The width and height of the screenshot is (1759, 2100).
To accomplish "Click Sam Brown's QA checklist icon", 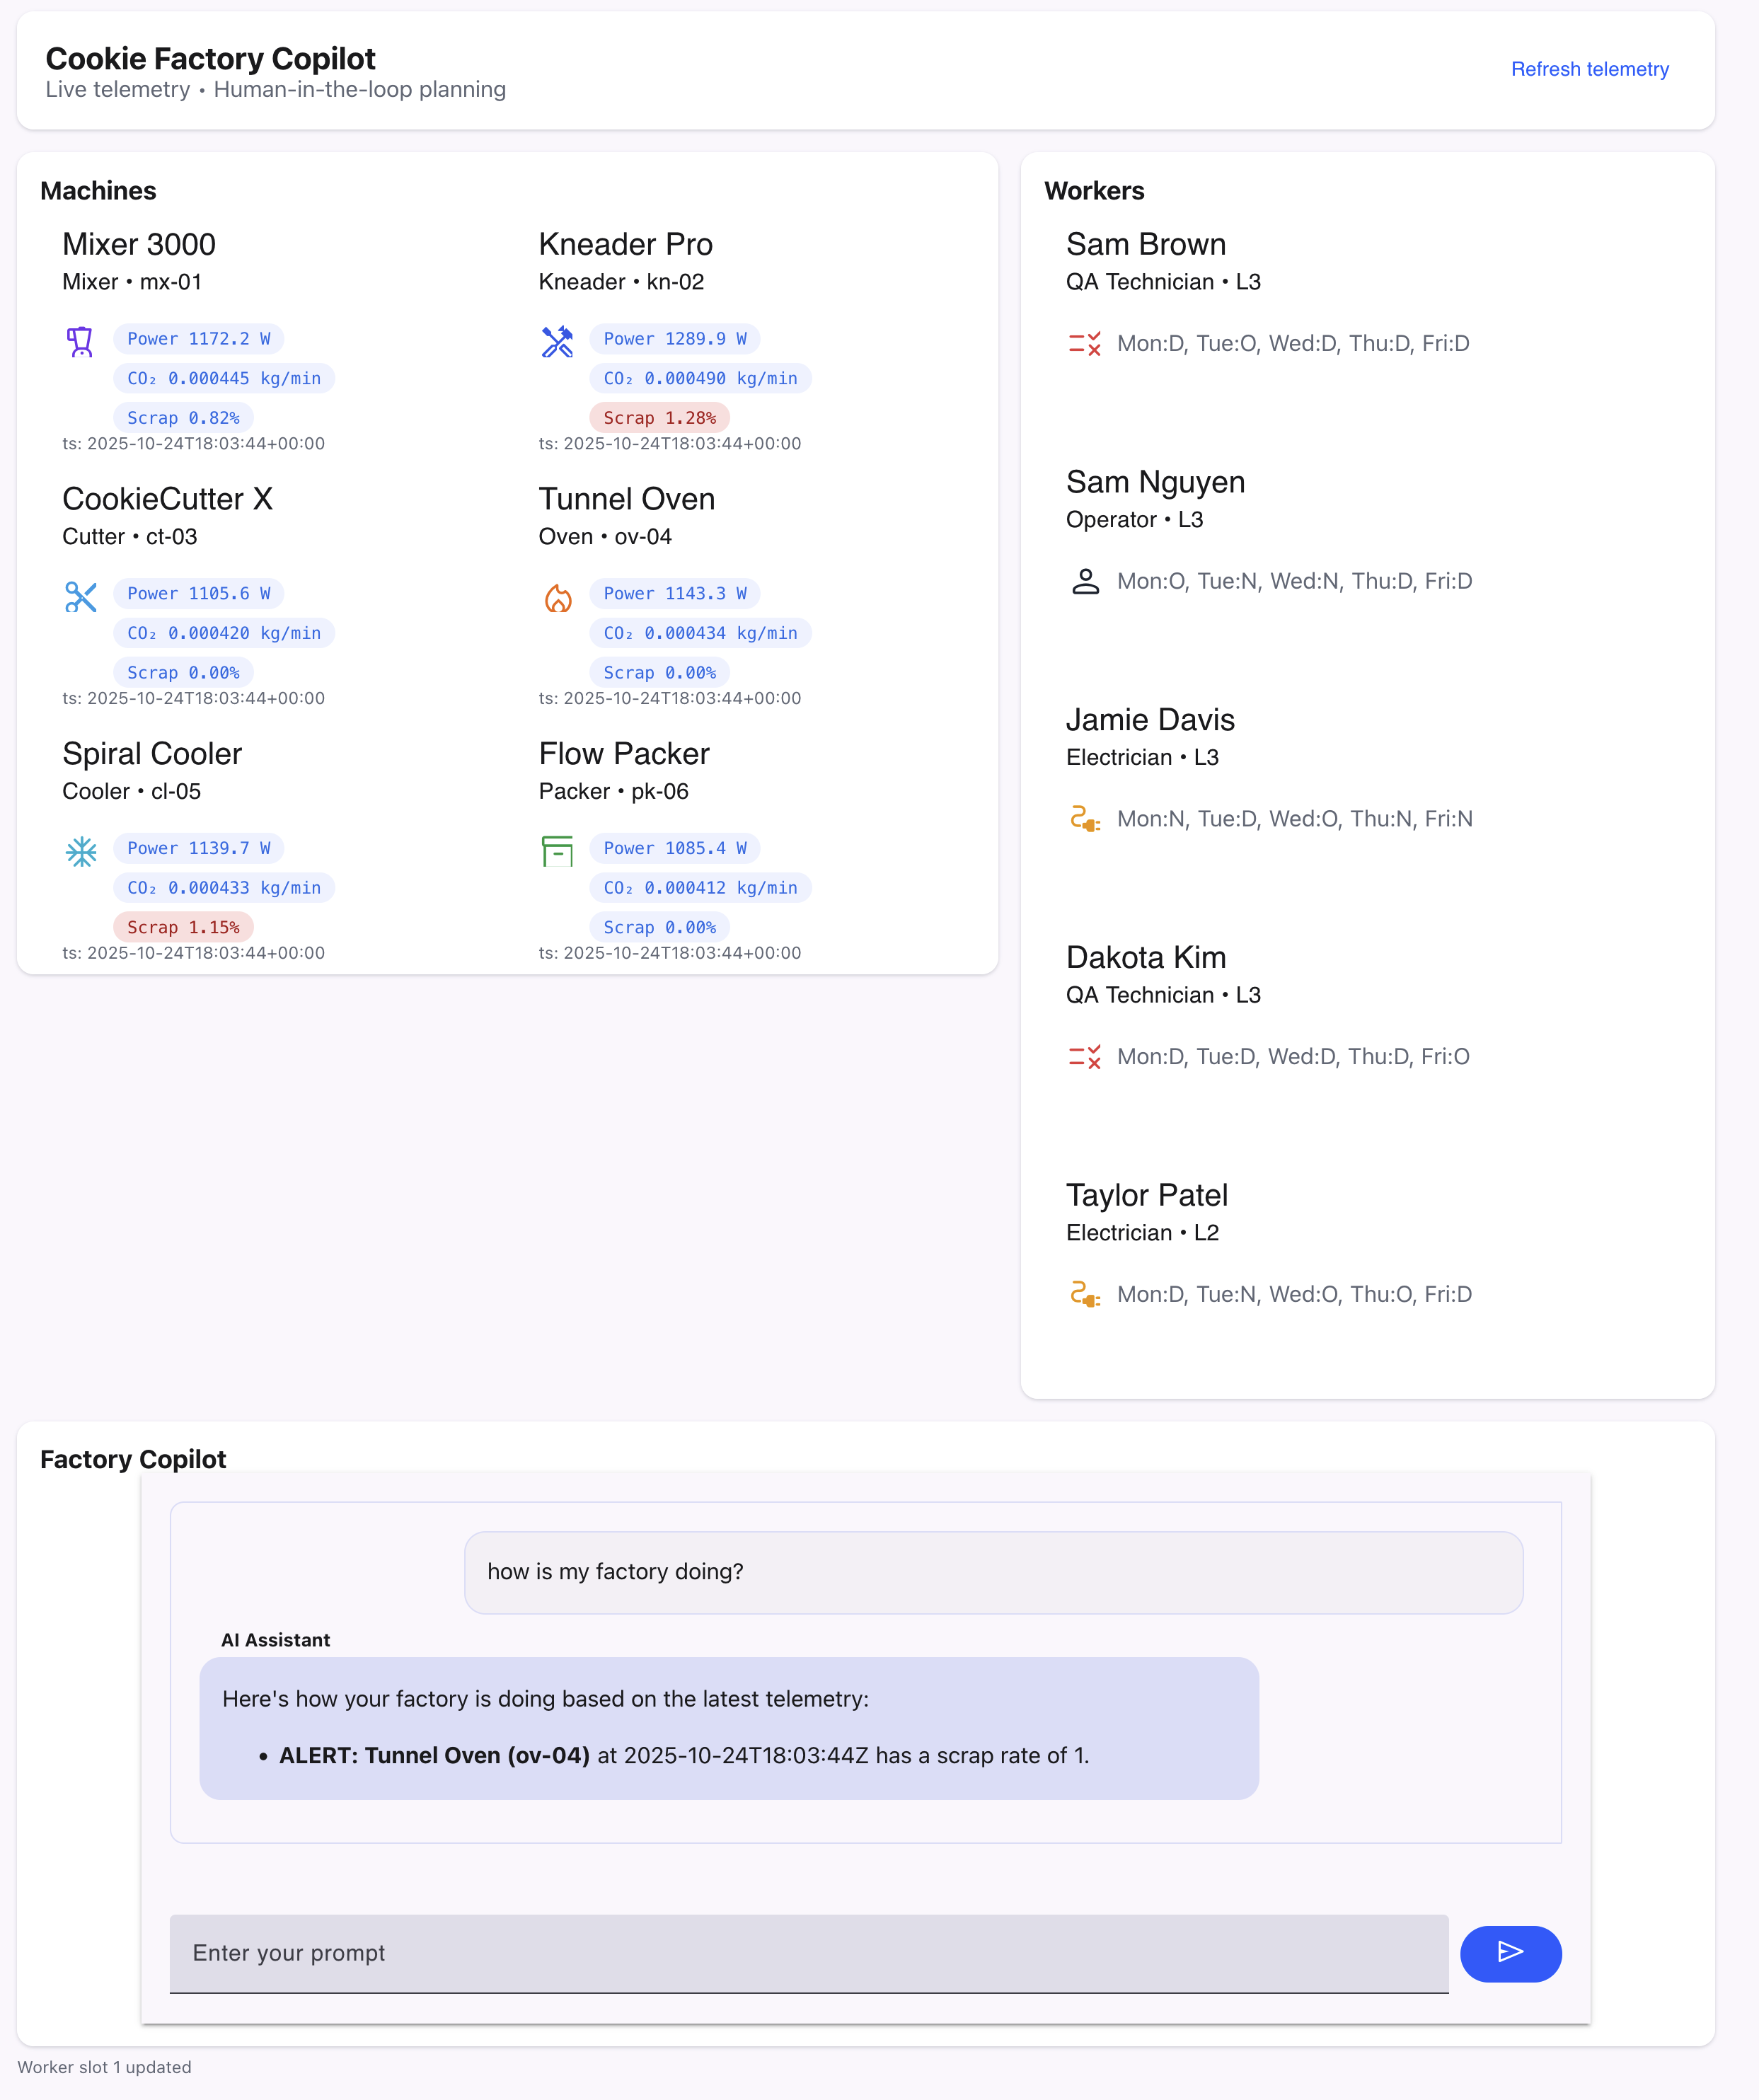I will [1085, 344].
